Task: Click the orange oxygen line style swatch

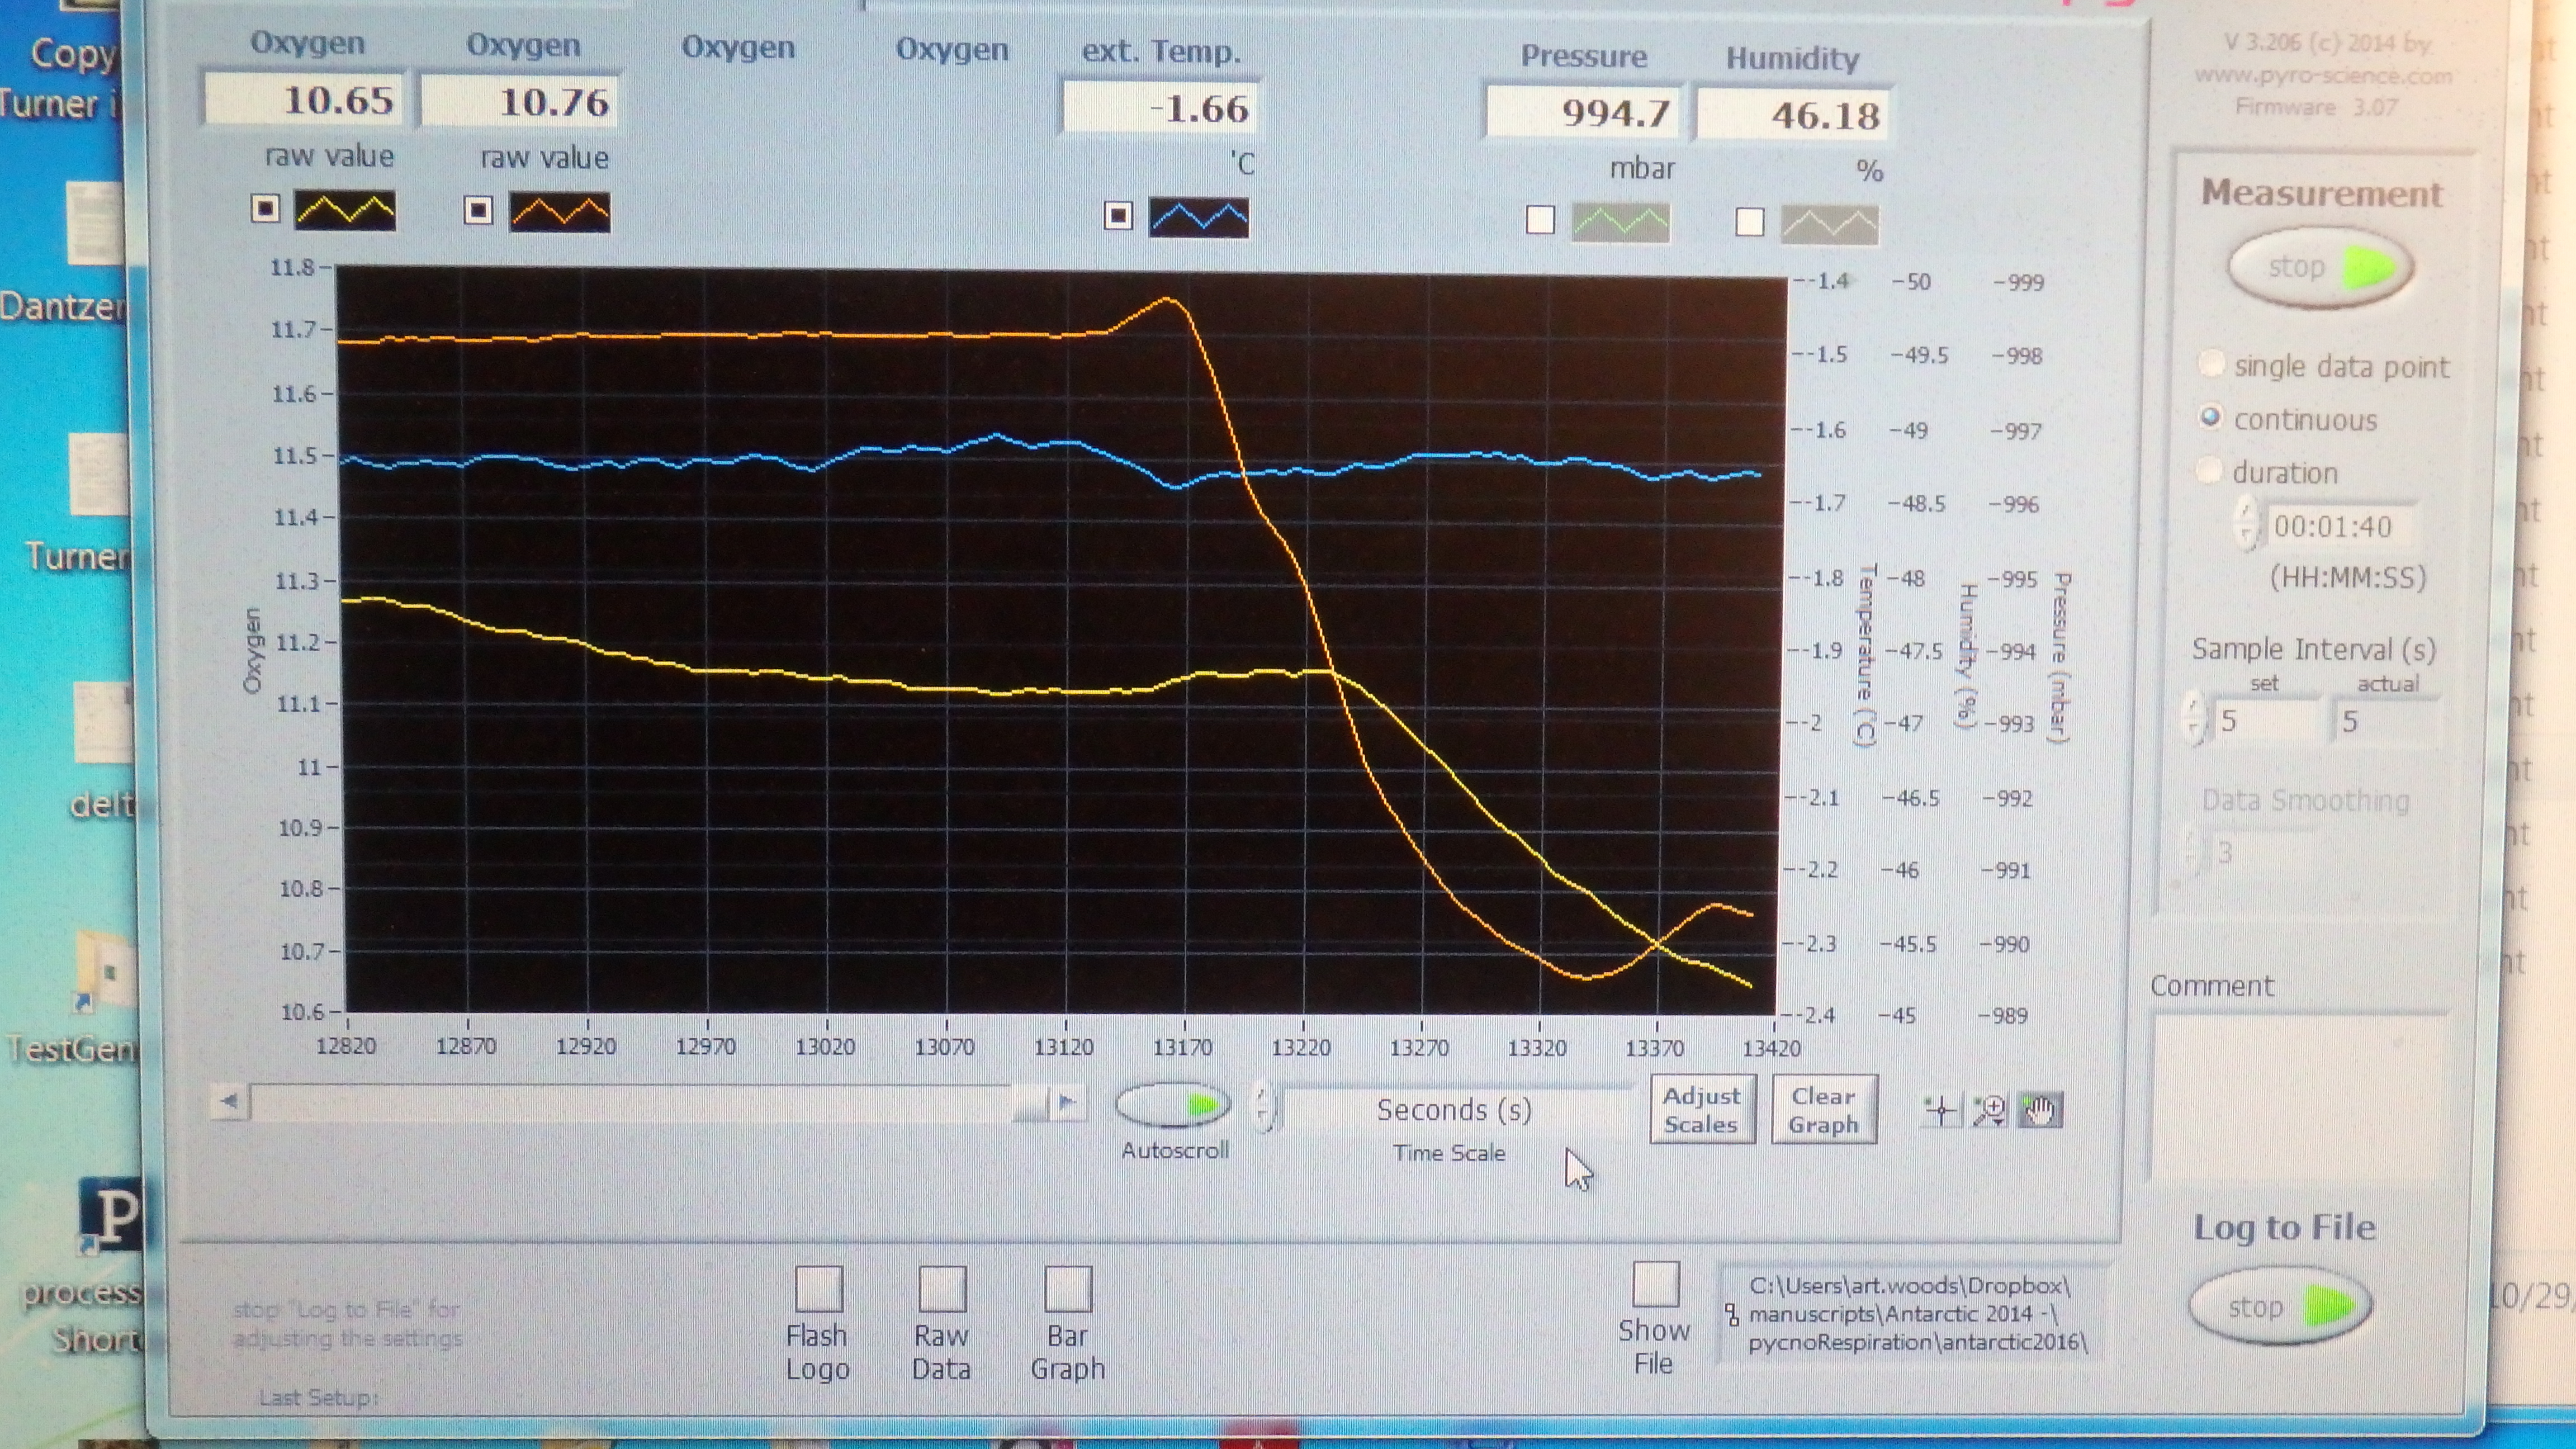Action: coord(560,212)
